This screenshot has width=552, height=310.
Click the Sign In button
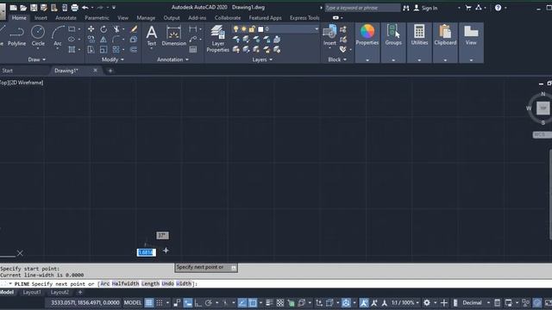click(425, 8)
